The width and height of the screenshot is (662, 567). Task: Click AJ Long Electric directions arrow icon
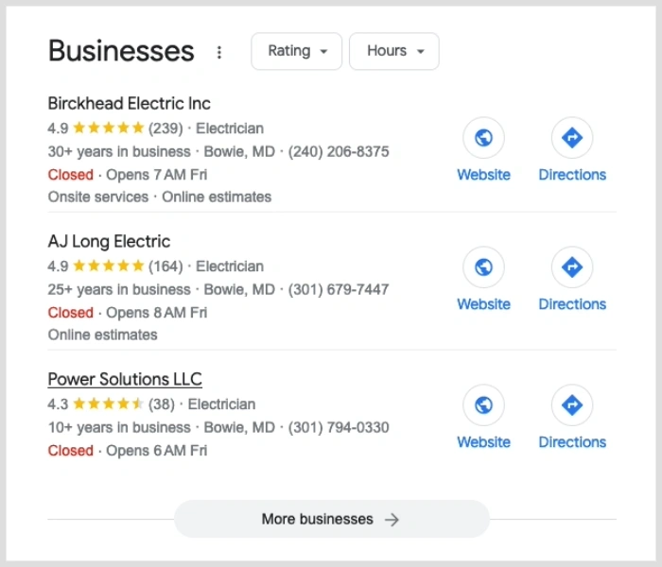(x=572, y=267)
